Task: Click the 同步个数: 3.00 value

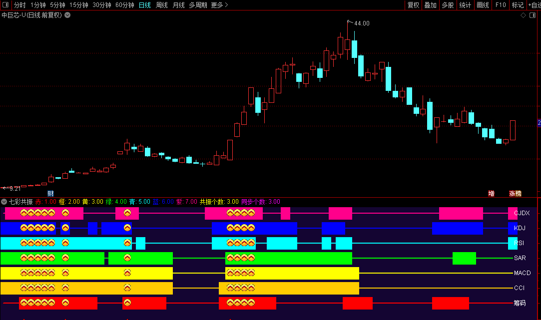Action: click(261, 202)
